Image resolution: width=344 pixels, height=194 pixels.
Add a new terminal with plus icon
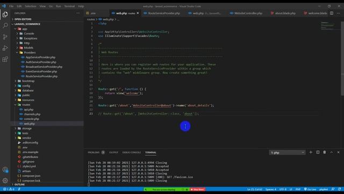pos(311,152)
